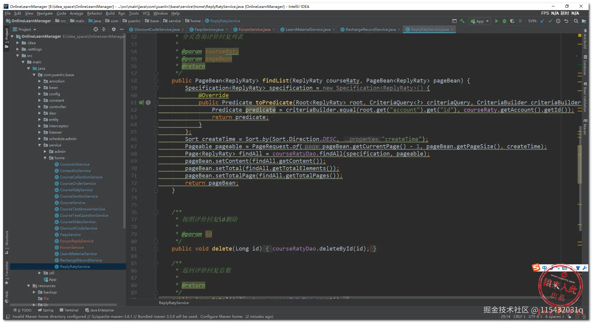Screen dimensions: 592x323
Task: Commit changes with the SVN checkmark icon
Action: click(x=550, y=21)
